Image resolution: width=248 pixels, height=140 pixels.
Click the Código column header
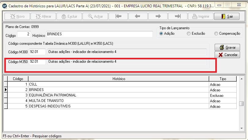(x=18, y=79)
